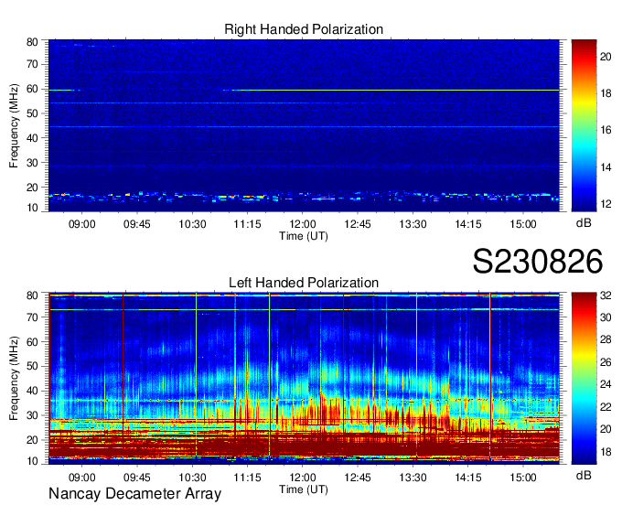Click the 10 MHz tick label on the right-handed plot

pyautogui.click(x=32, y=208)
